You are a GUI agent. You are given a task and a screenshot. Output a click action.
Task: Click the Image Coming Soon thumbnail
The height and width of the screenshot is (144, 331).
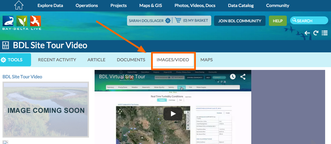pos(46,109)
